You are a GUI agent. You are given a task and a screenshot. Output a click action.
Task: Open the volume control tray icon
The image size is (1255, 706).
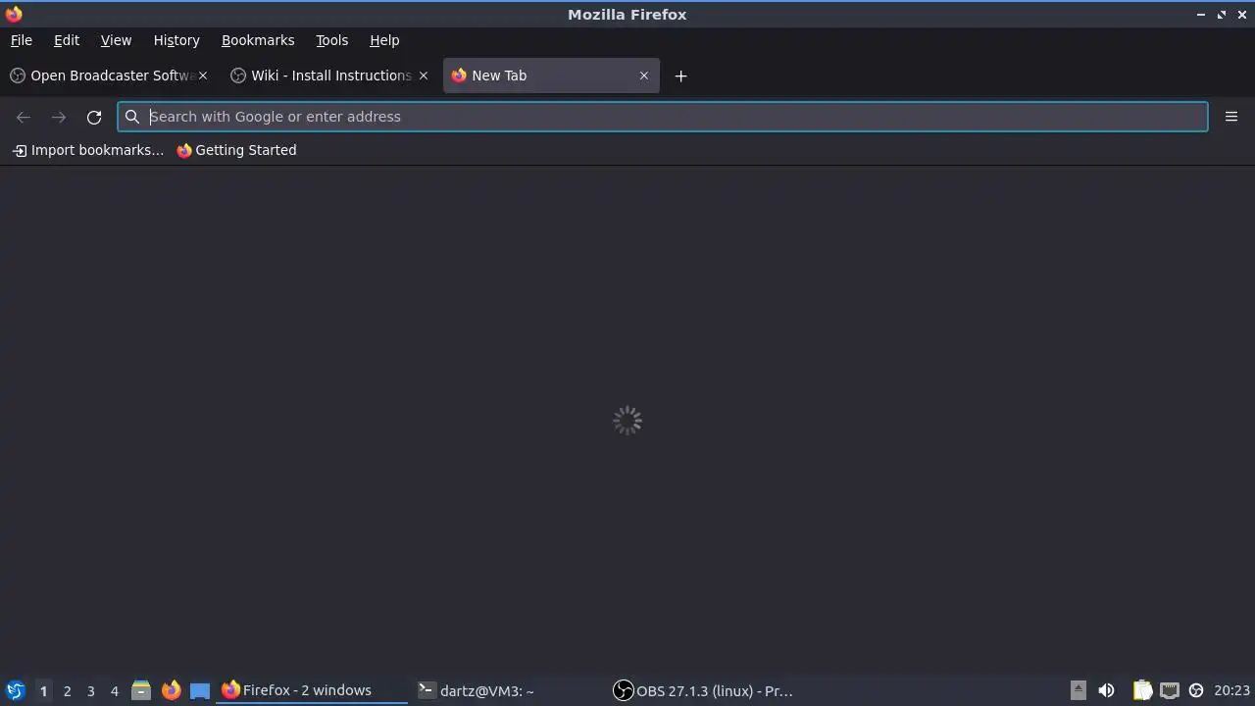tap(1106, 690)
